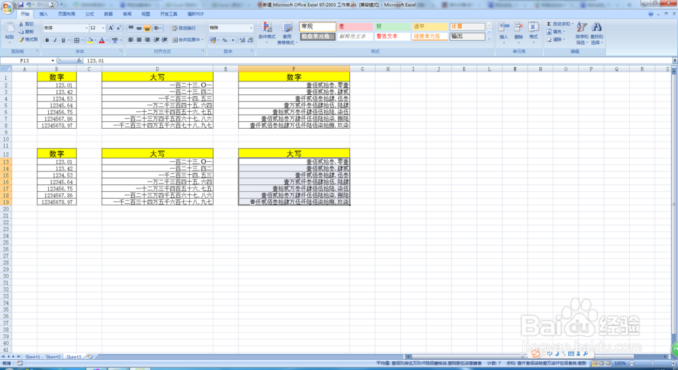Expand the Name Box dropdown arrow
This screenshot has width=678, height=370.
pyautogui.click(x=53, y=61)
